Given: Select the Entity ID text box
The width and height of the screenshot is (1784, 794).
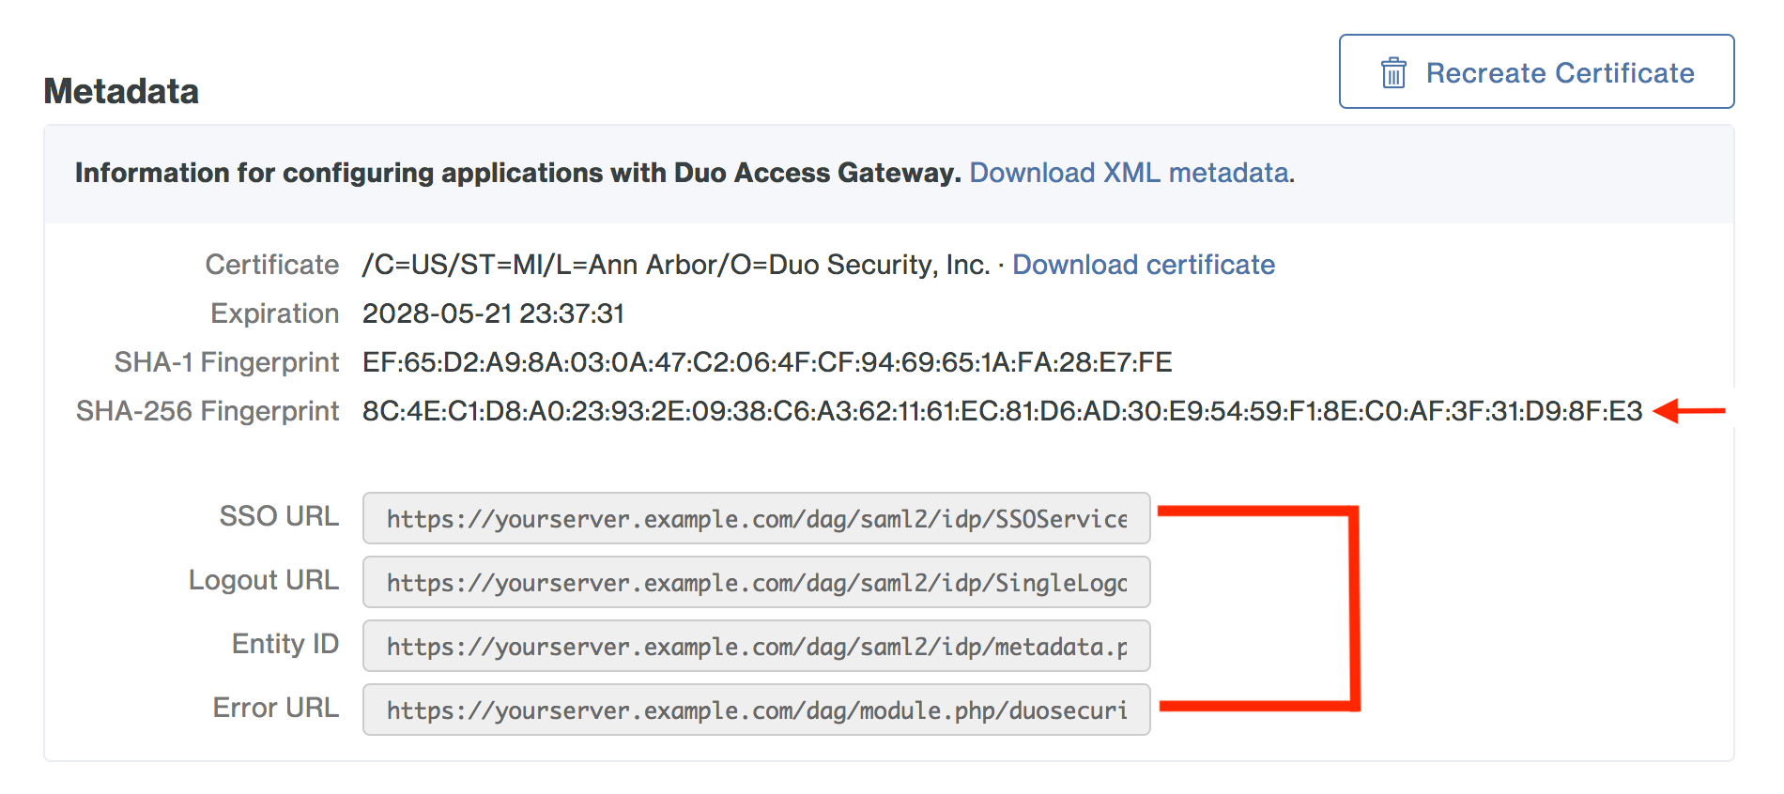Looking at the screenshot, I should (x=756, y=646).
